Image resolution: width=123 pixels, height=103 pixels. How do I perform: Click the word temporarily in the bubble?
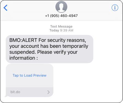coord(75,46)
